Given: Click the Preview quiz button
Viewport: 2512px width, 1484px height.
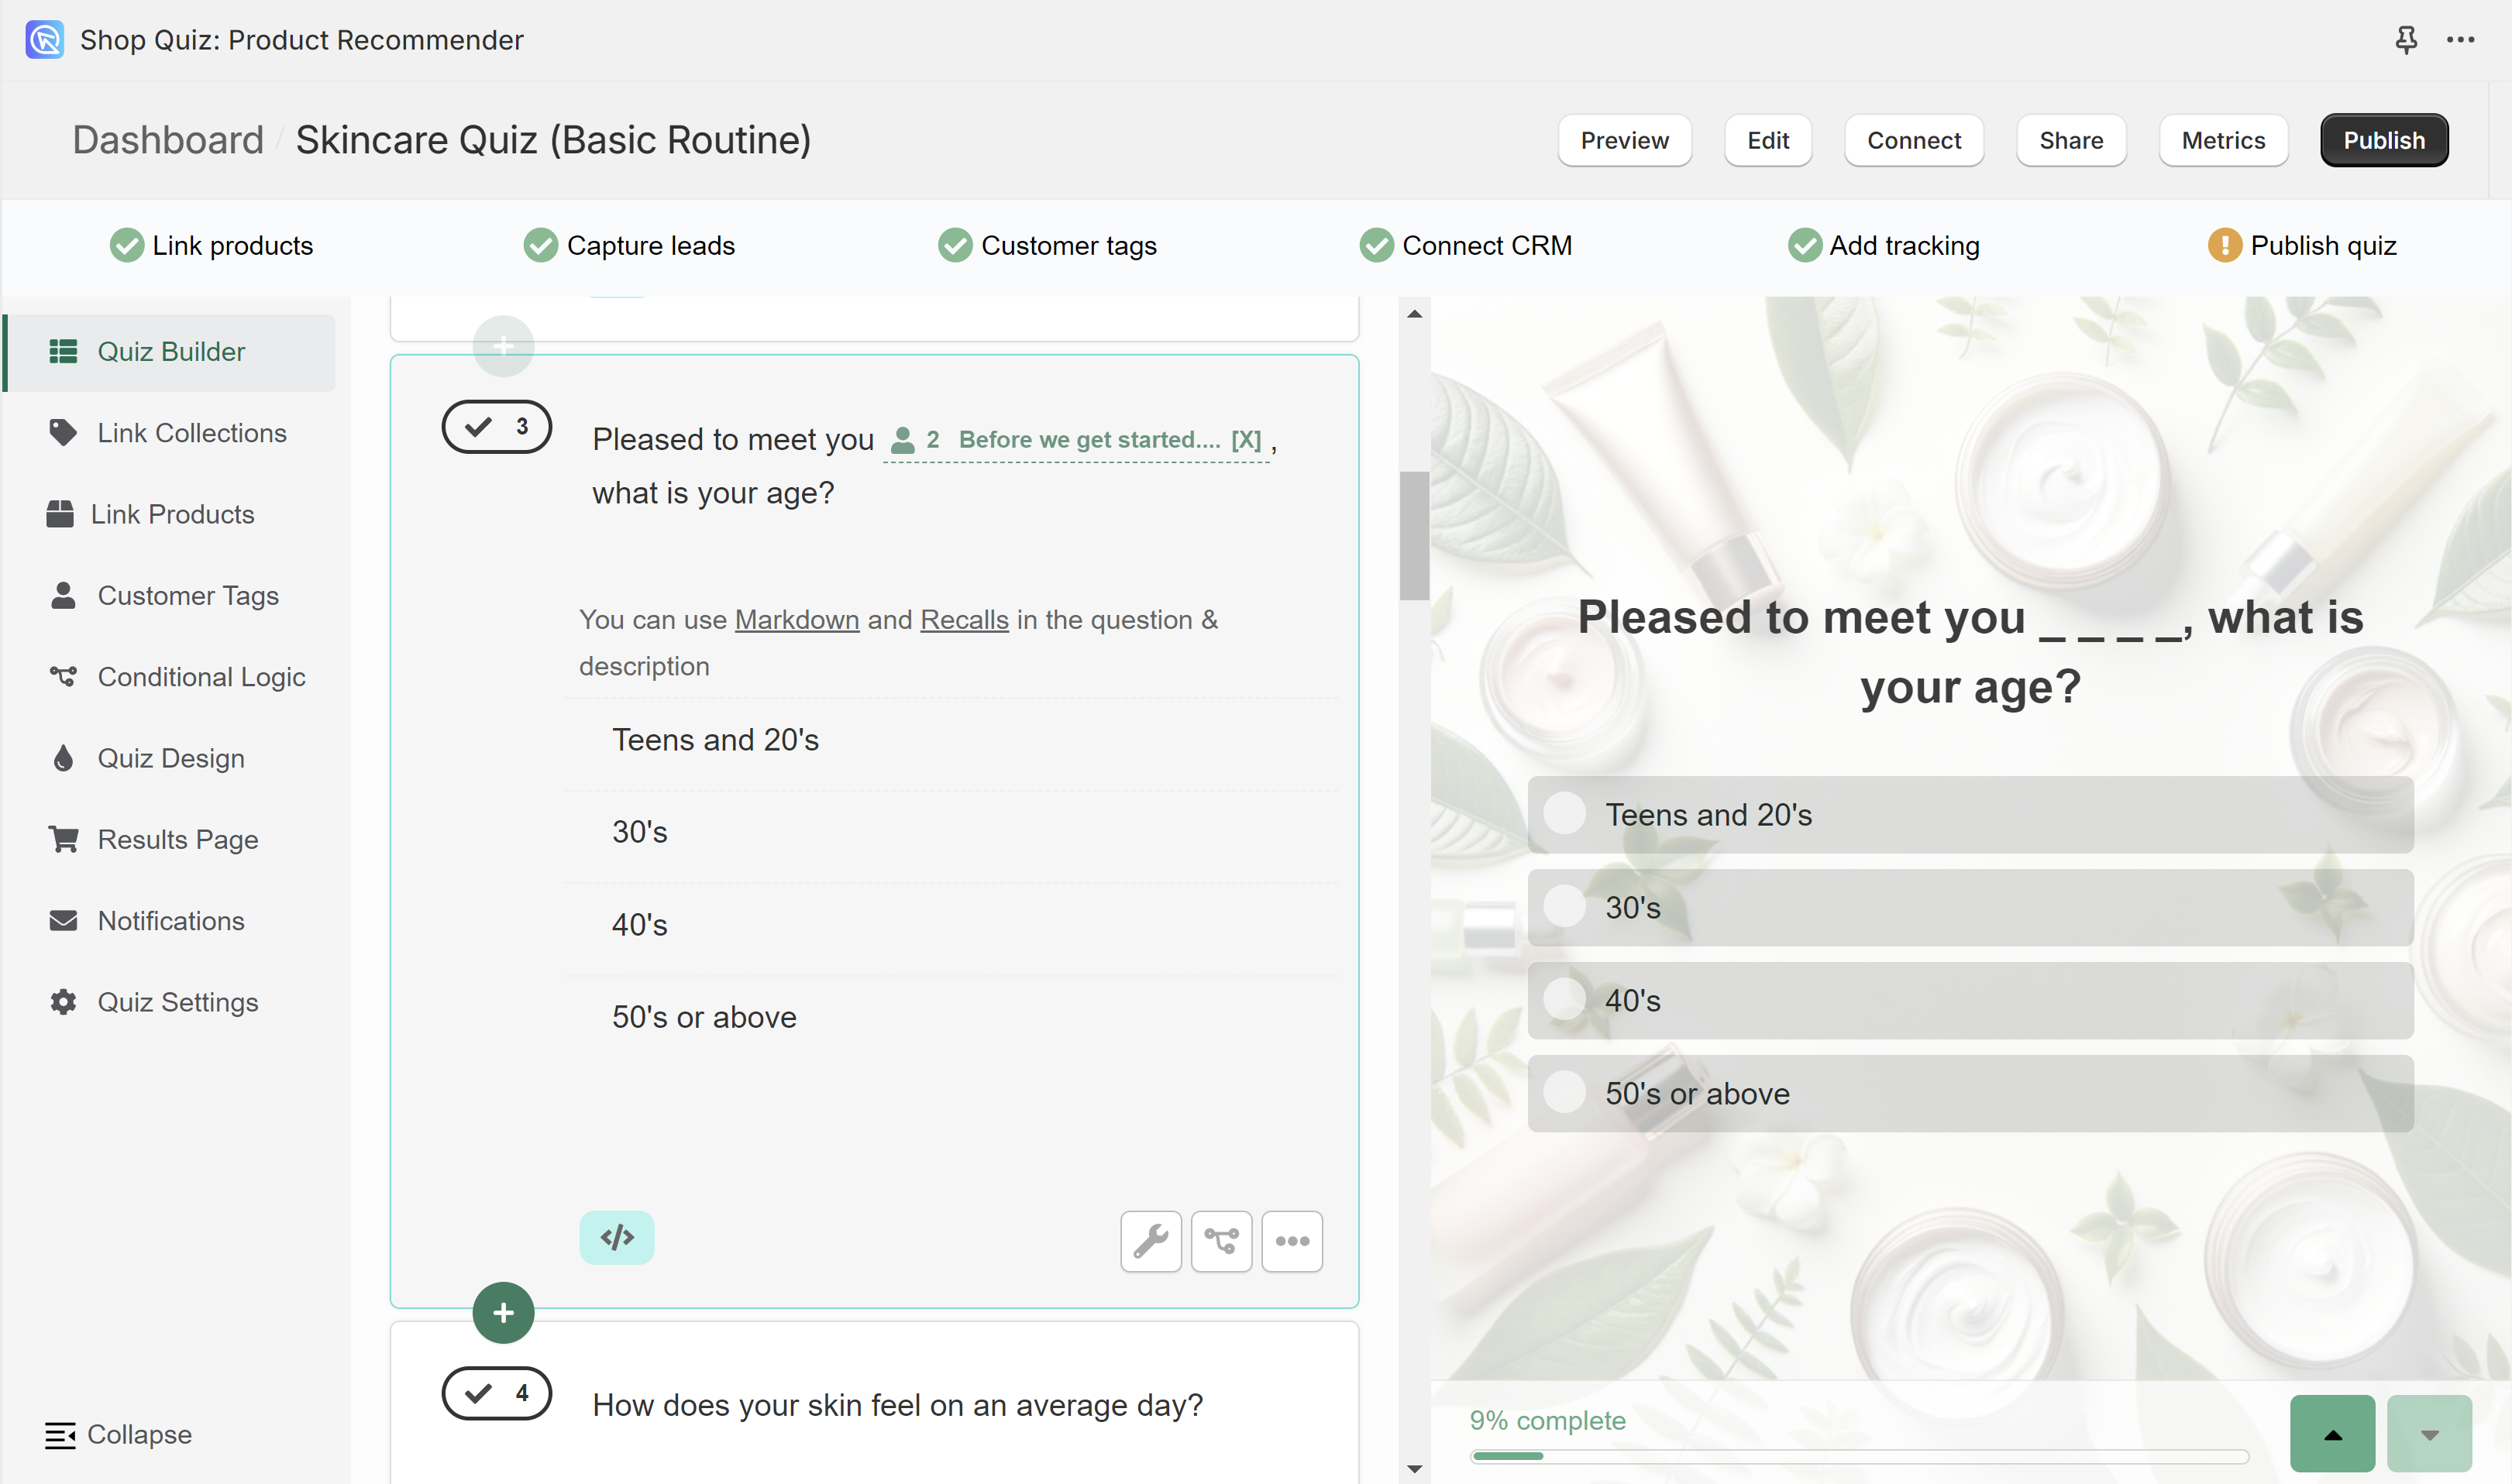Looking at the screenshot, I should pos(1623,138).
